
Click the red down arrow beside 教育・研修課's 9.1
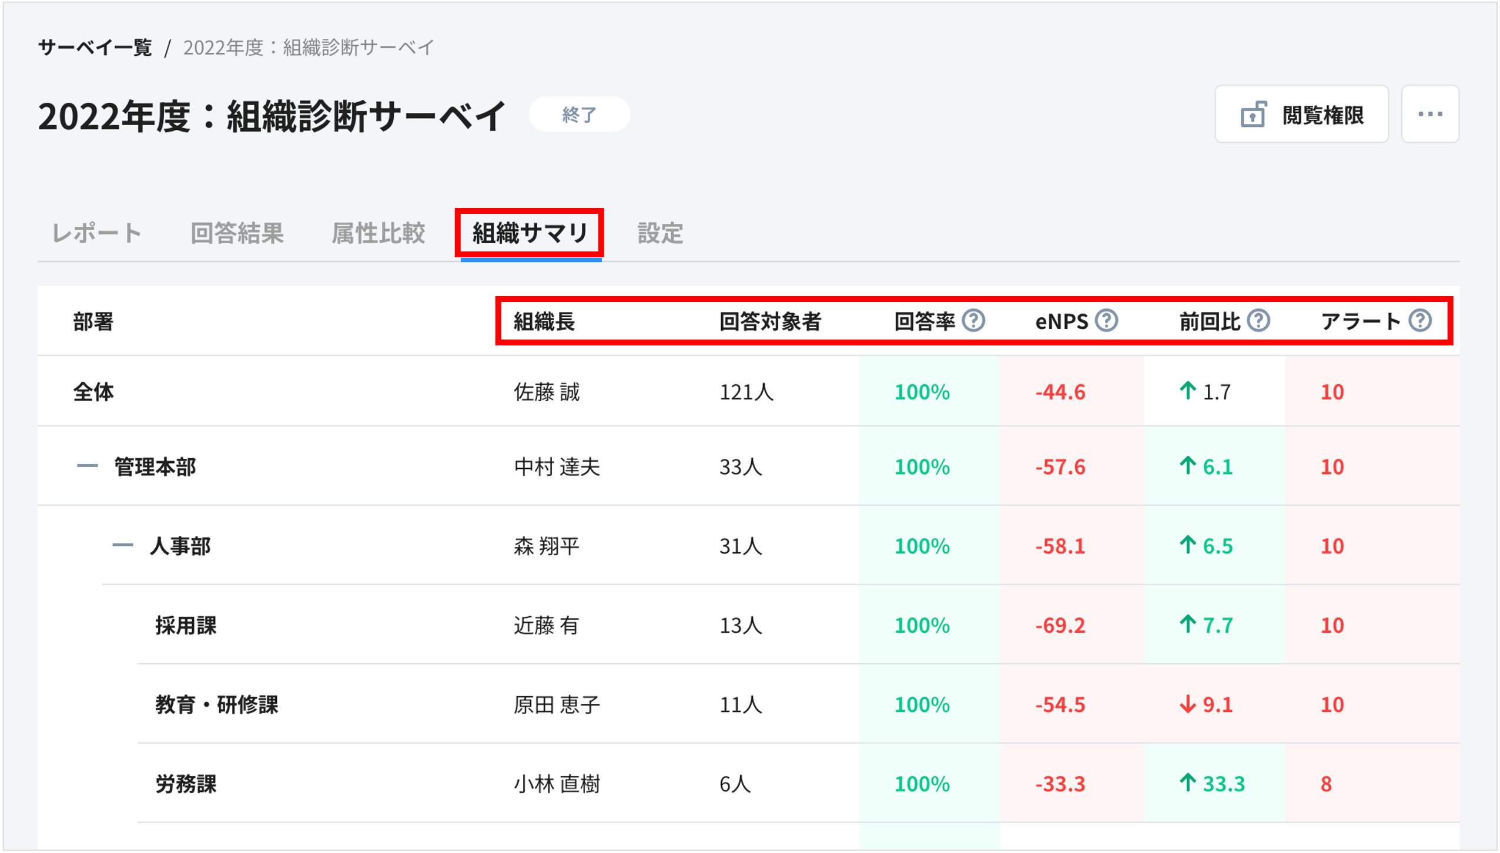point(1187,705)
